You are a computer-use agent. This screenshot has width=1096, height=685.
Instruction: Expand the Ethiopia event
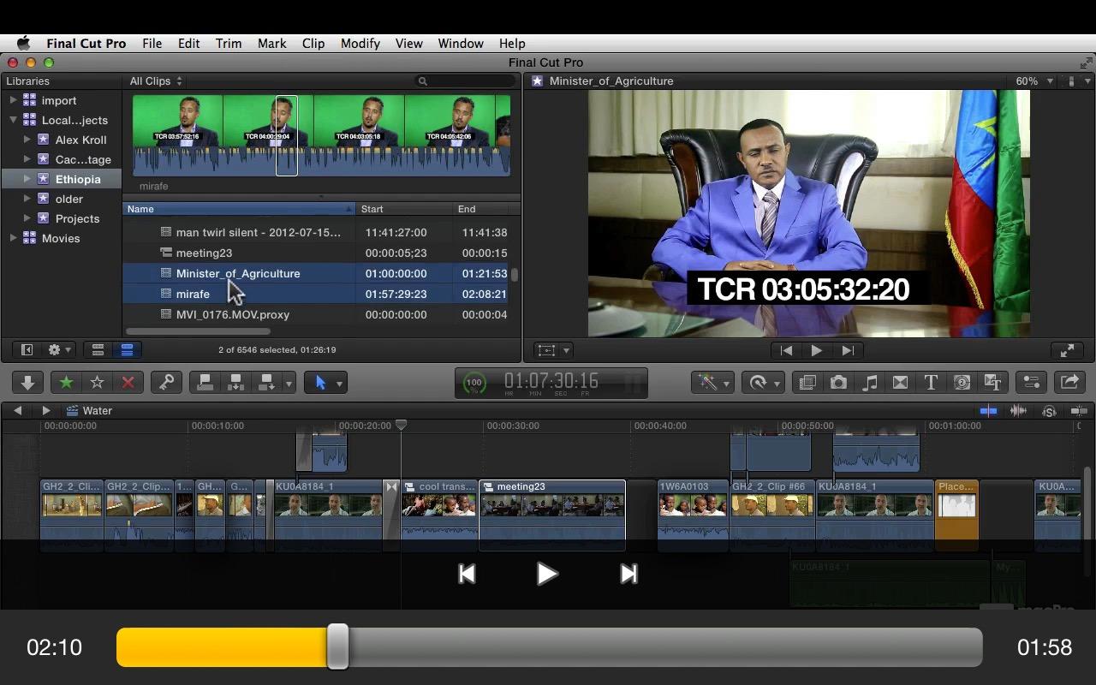coord(27,179)
